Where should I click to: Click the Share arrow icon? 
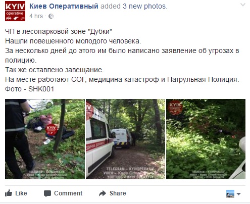(103, 193)
